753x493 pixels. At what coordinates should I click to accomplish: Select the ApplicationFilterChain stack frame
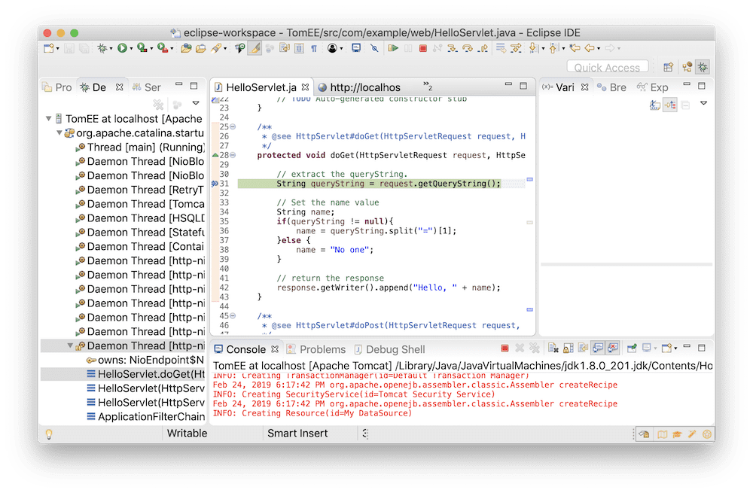145,417
